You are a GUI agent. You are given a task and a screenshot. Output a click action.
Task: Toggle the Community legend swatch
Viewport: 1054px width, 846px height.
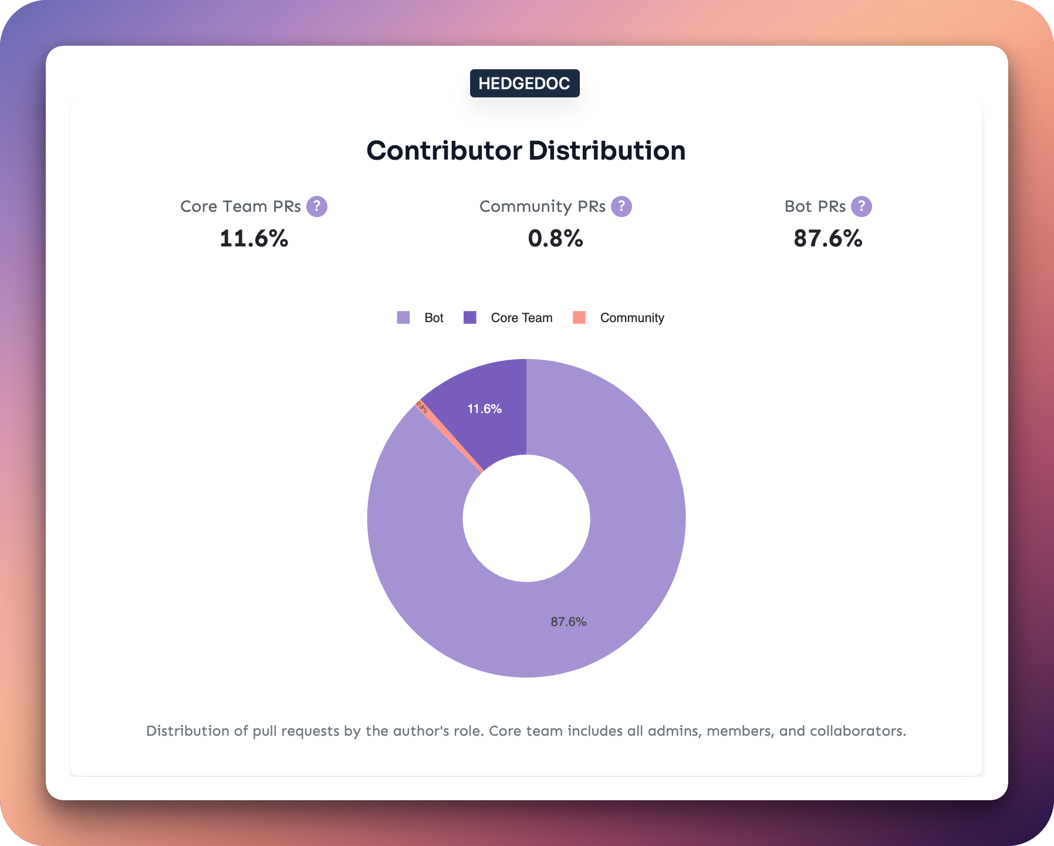[579, 317]
